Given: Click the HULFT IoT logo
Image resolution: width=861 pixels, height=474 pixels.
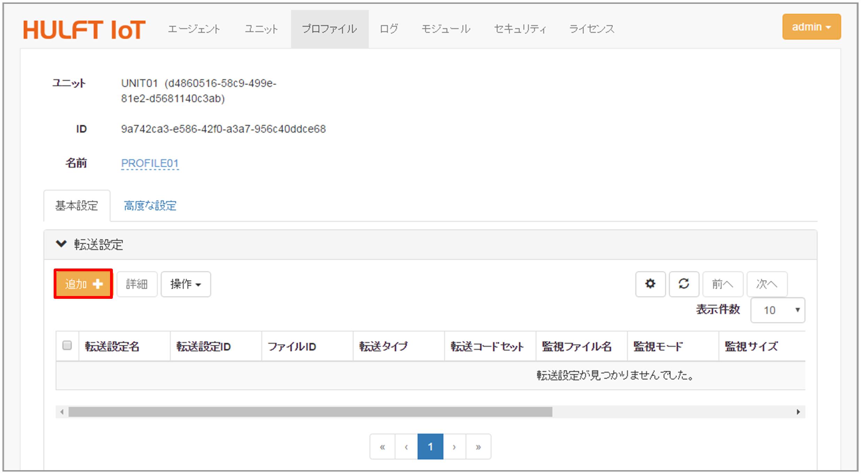Looking at the screenshot, I should (84, 29).
